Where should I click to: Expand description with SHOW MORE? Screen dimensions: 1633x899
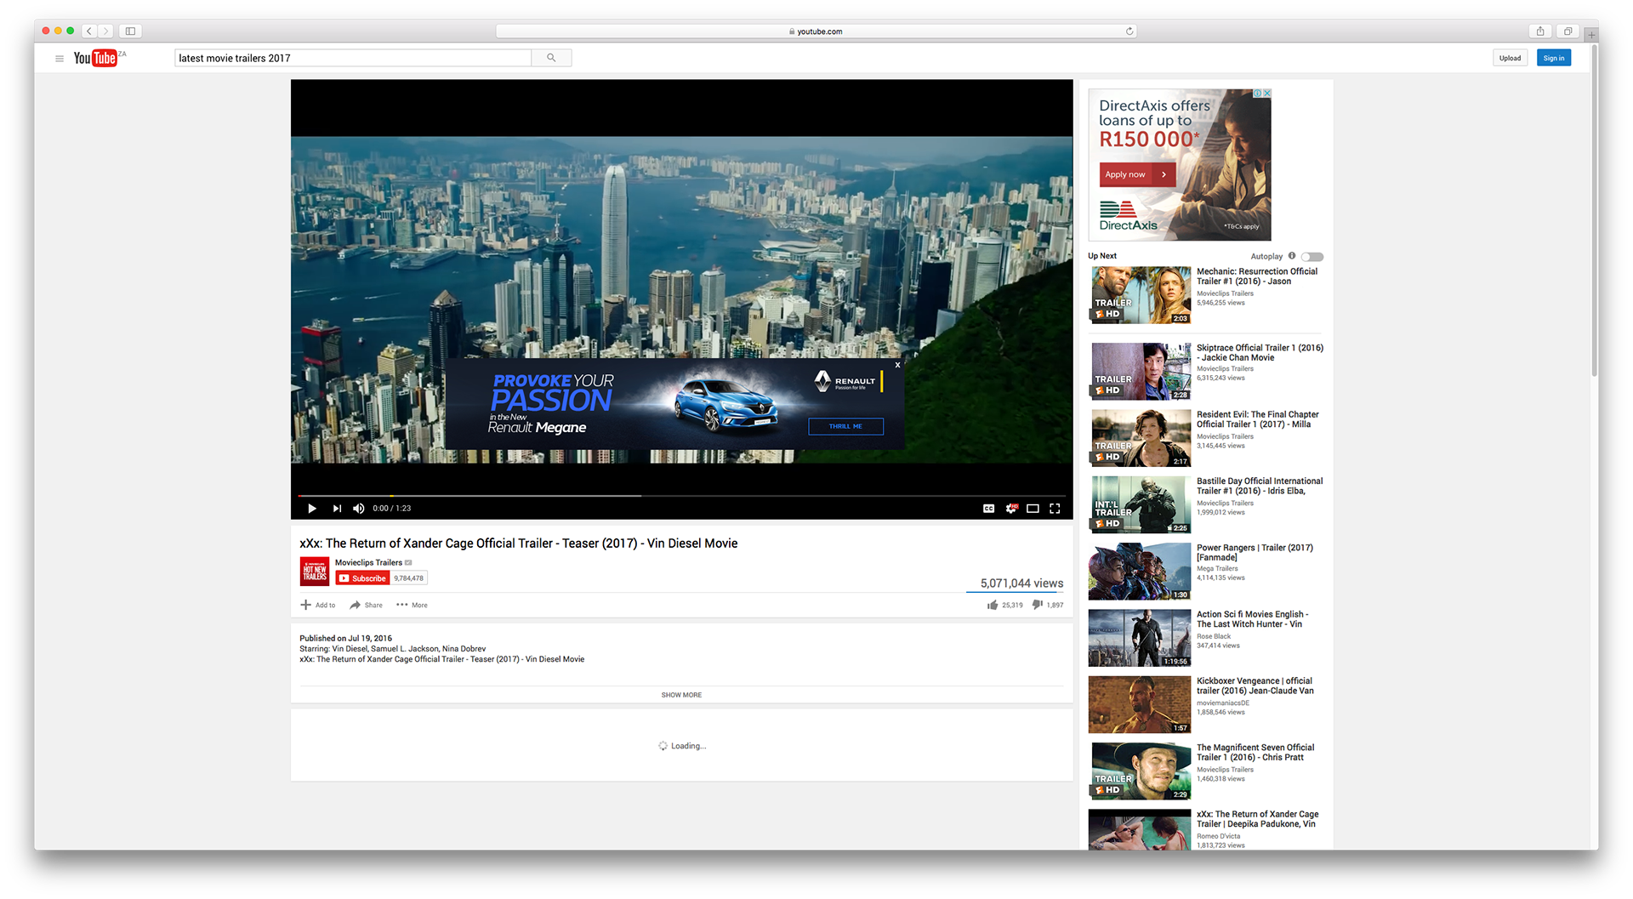click(x=681, y=695)
